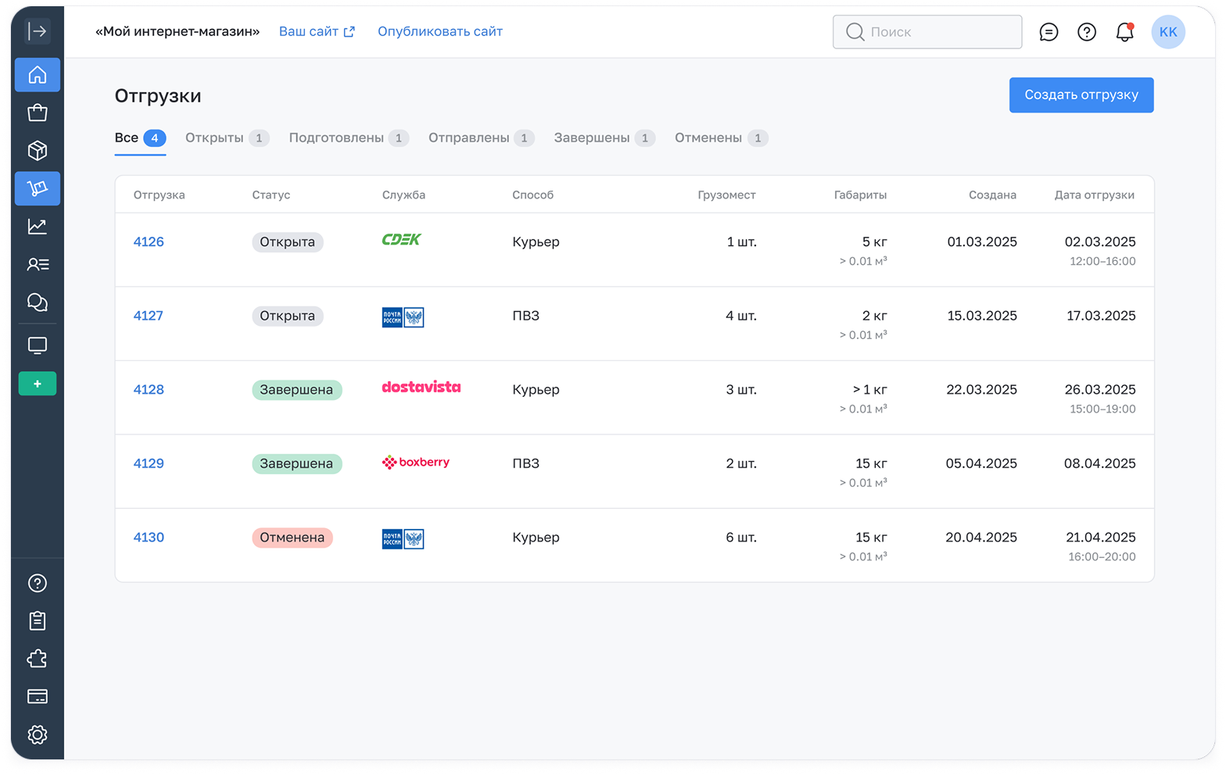
Task: Open the customers list icon in sidebar
Action: click(x=37, y=264)
